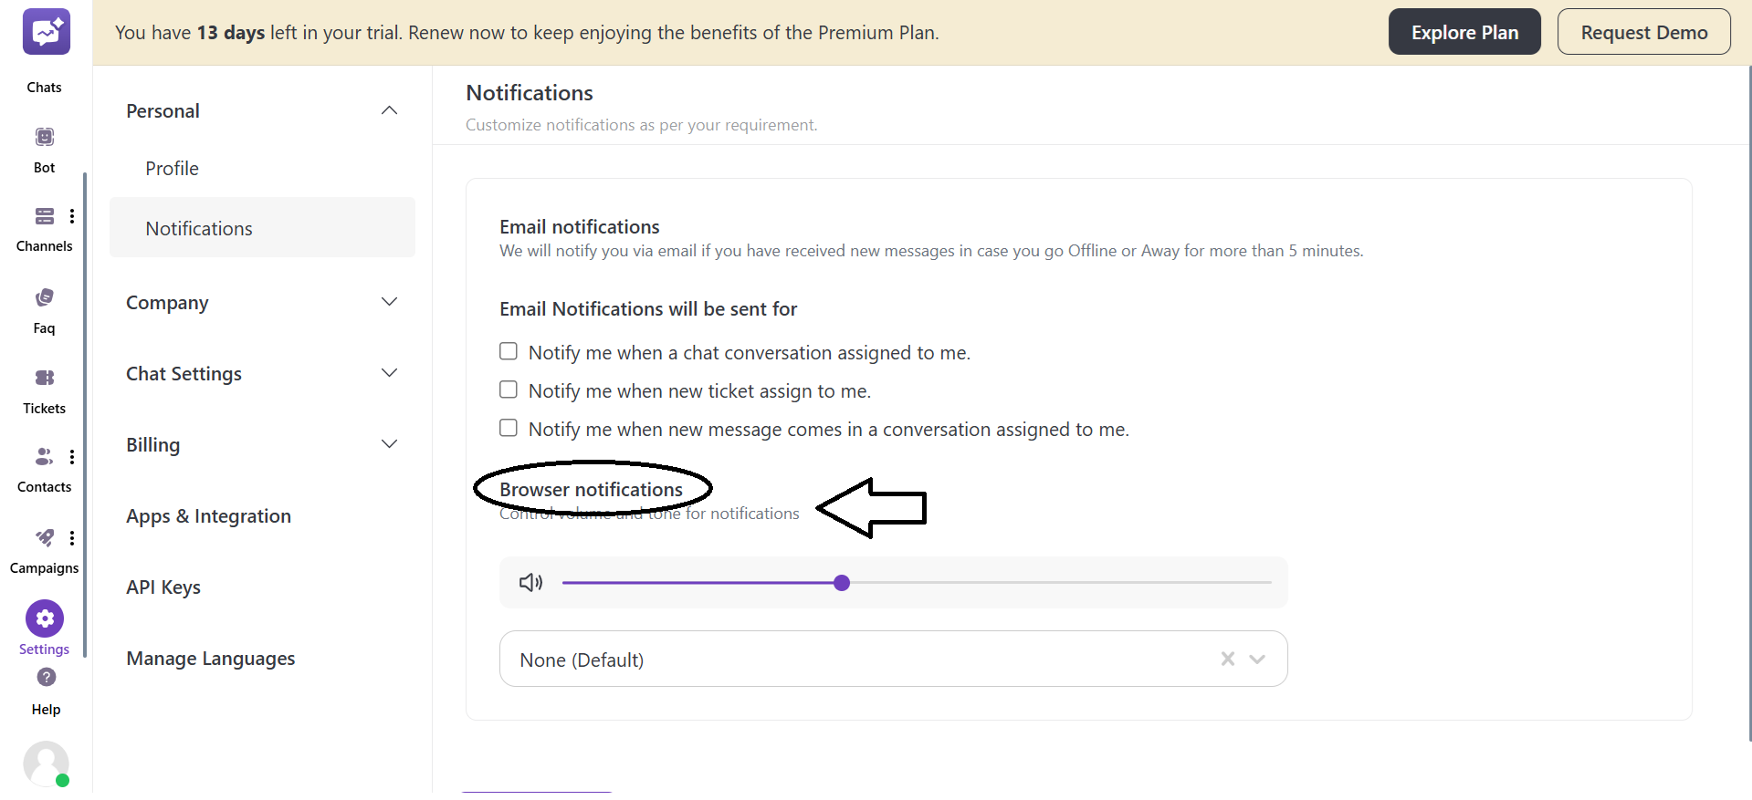Click the Settings gear icon
Image resolution: width=1752 pixels, height=800 pixels.
[x=45, y=618]
